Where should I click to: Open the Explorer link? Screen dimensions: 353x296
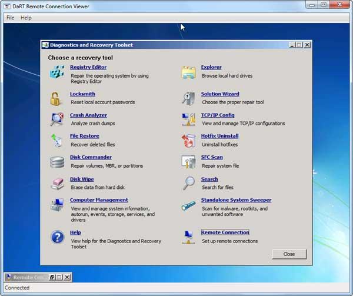211,67
